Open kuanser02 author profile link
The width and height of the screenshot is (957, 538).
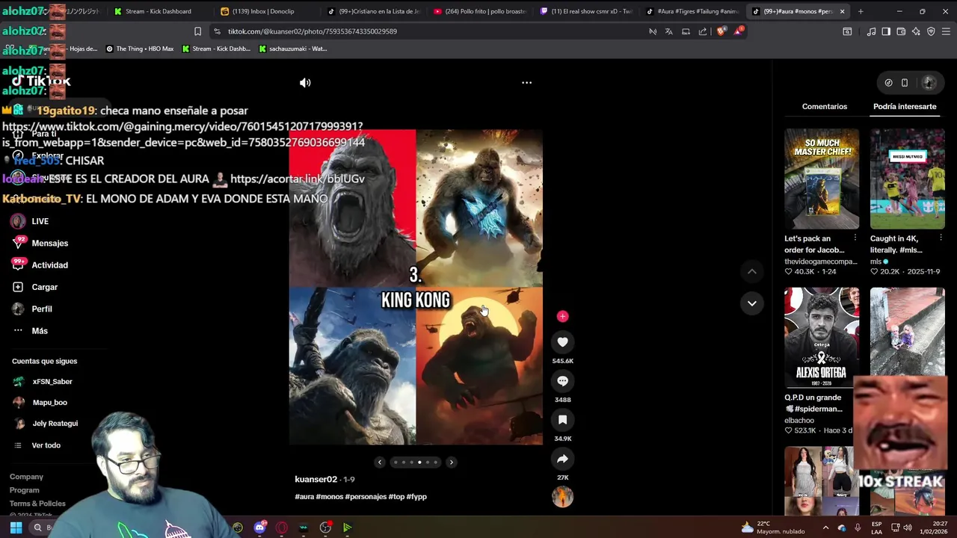[316, 480]
